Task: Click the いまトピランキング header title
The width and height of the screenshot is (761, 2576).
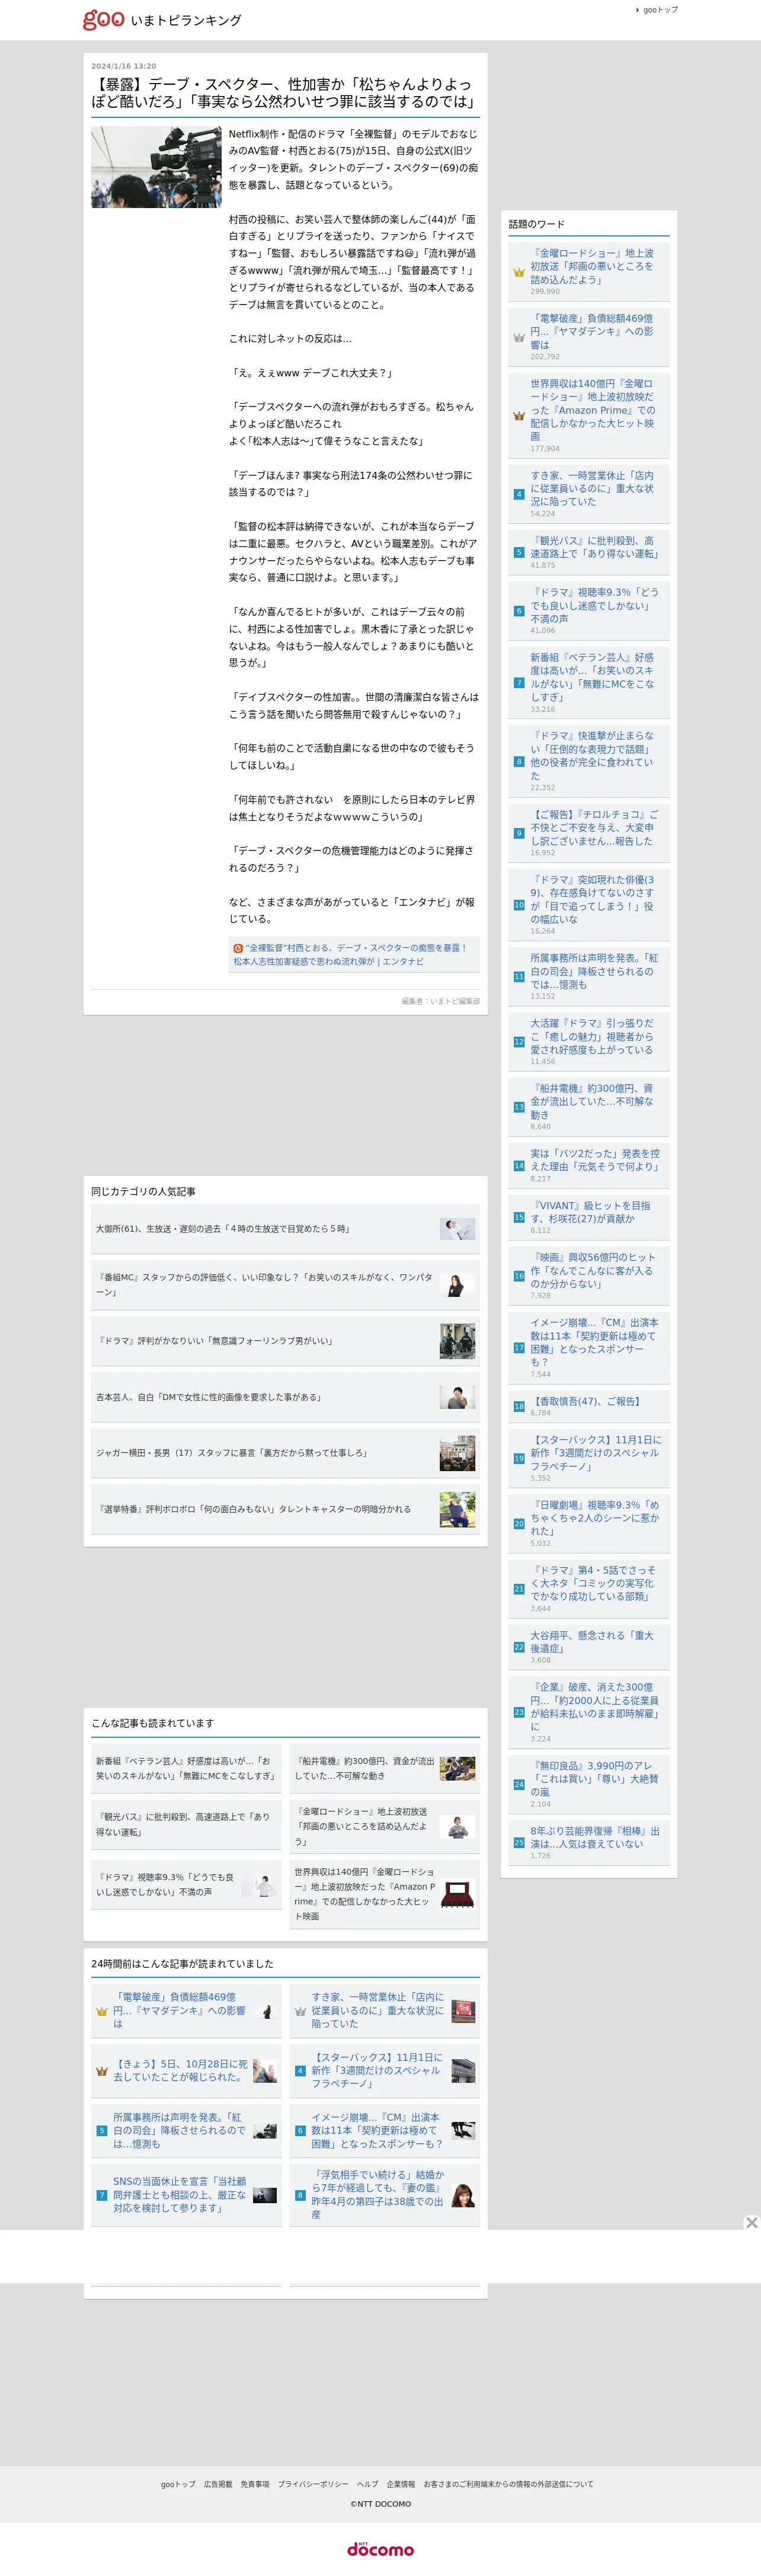Action: (186, 20)
